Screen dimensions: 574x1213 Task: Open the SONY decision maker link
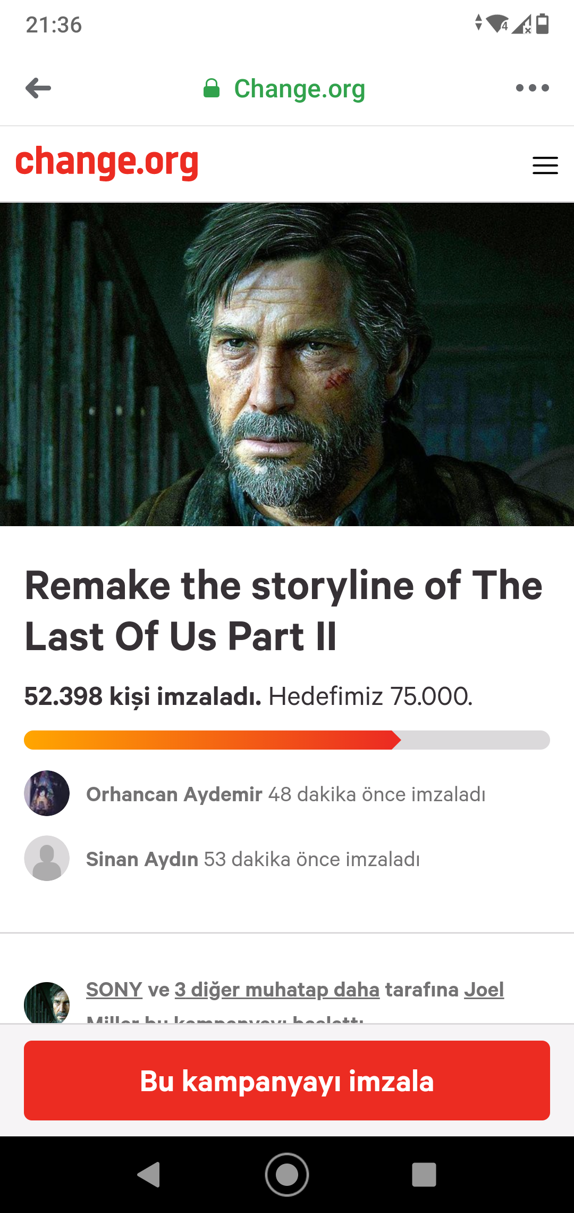click(x=114, y=990)
